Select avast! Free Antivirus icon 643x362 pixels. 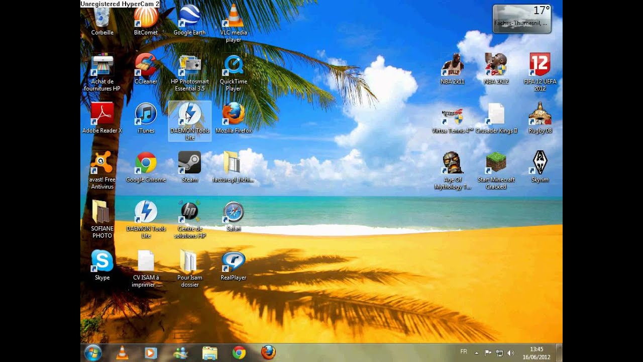click(102, 170)
